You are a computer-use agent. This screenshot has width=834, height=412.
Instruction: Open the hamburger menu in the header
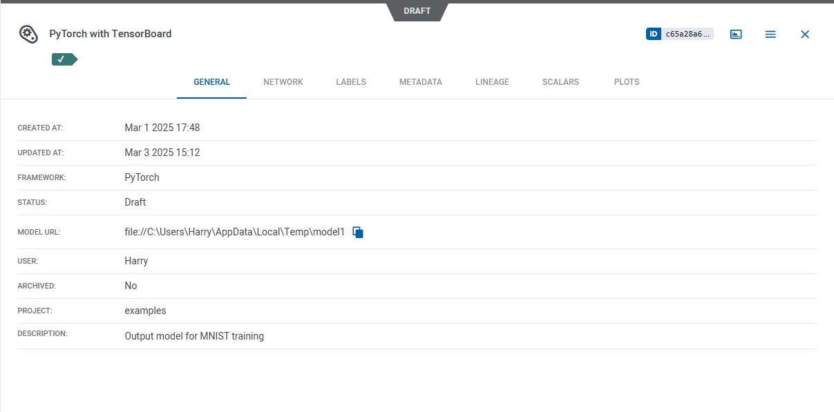click(770, 34)
